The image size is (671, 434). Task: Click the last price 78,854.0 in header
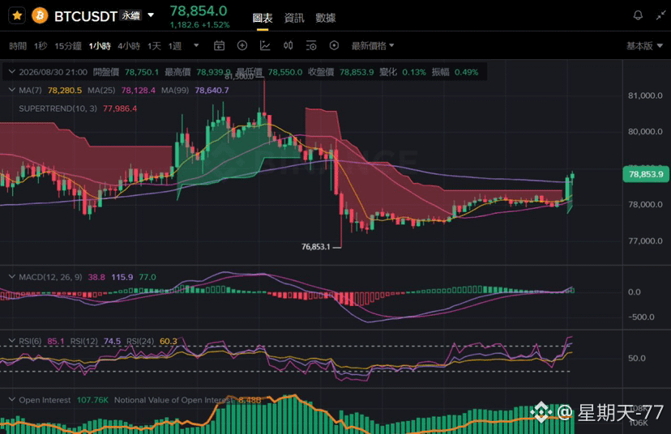(199, 11)
